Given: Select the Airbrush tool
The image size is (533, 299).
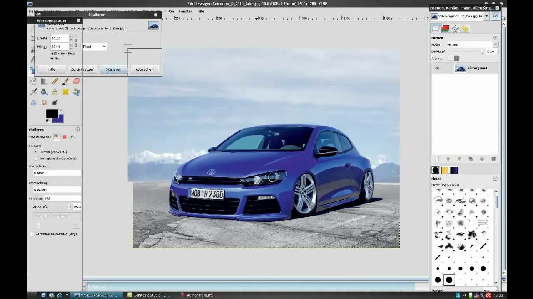Looking at the screenshot, I should coord(34,92).
